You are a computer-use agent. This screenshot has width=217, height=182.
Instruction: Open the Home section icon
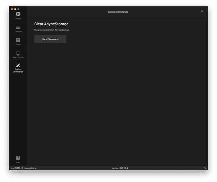coord(18,14)
